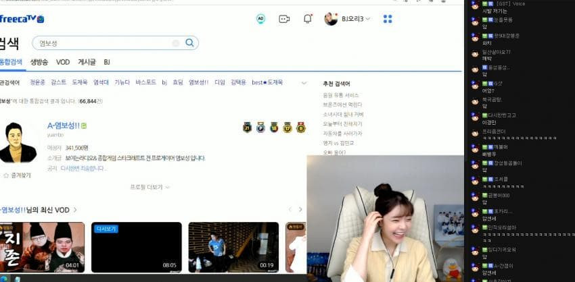Switch to the 게시글 tab
The height and width of the screenshot is (282, 575).
87,62
